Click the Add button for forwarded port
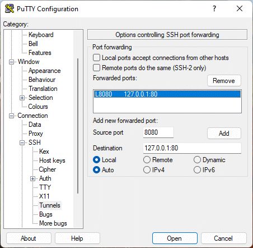253x248 pixels. pyautogui.click(x=224, y=133)
